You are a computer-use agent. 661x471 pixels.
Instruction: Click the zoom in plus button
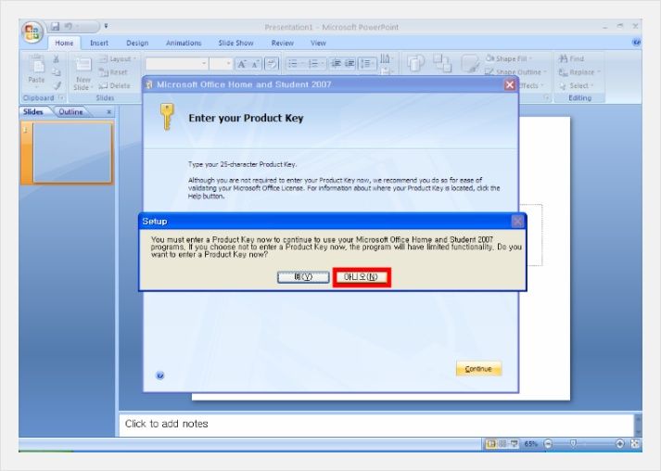point(619,443)
